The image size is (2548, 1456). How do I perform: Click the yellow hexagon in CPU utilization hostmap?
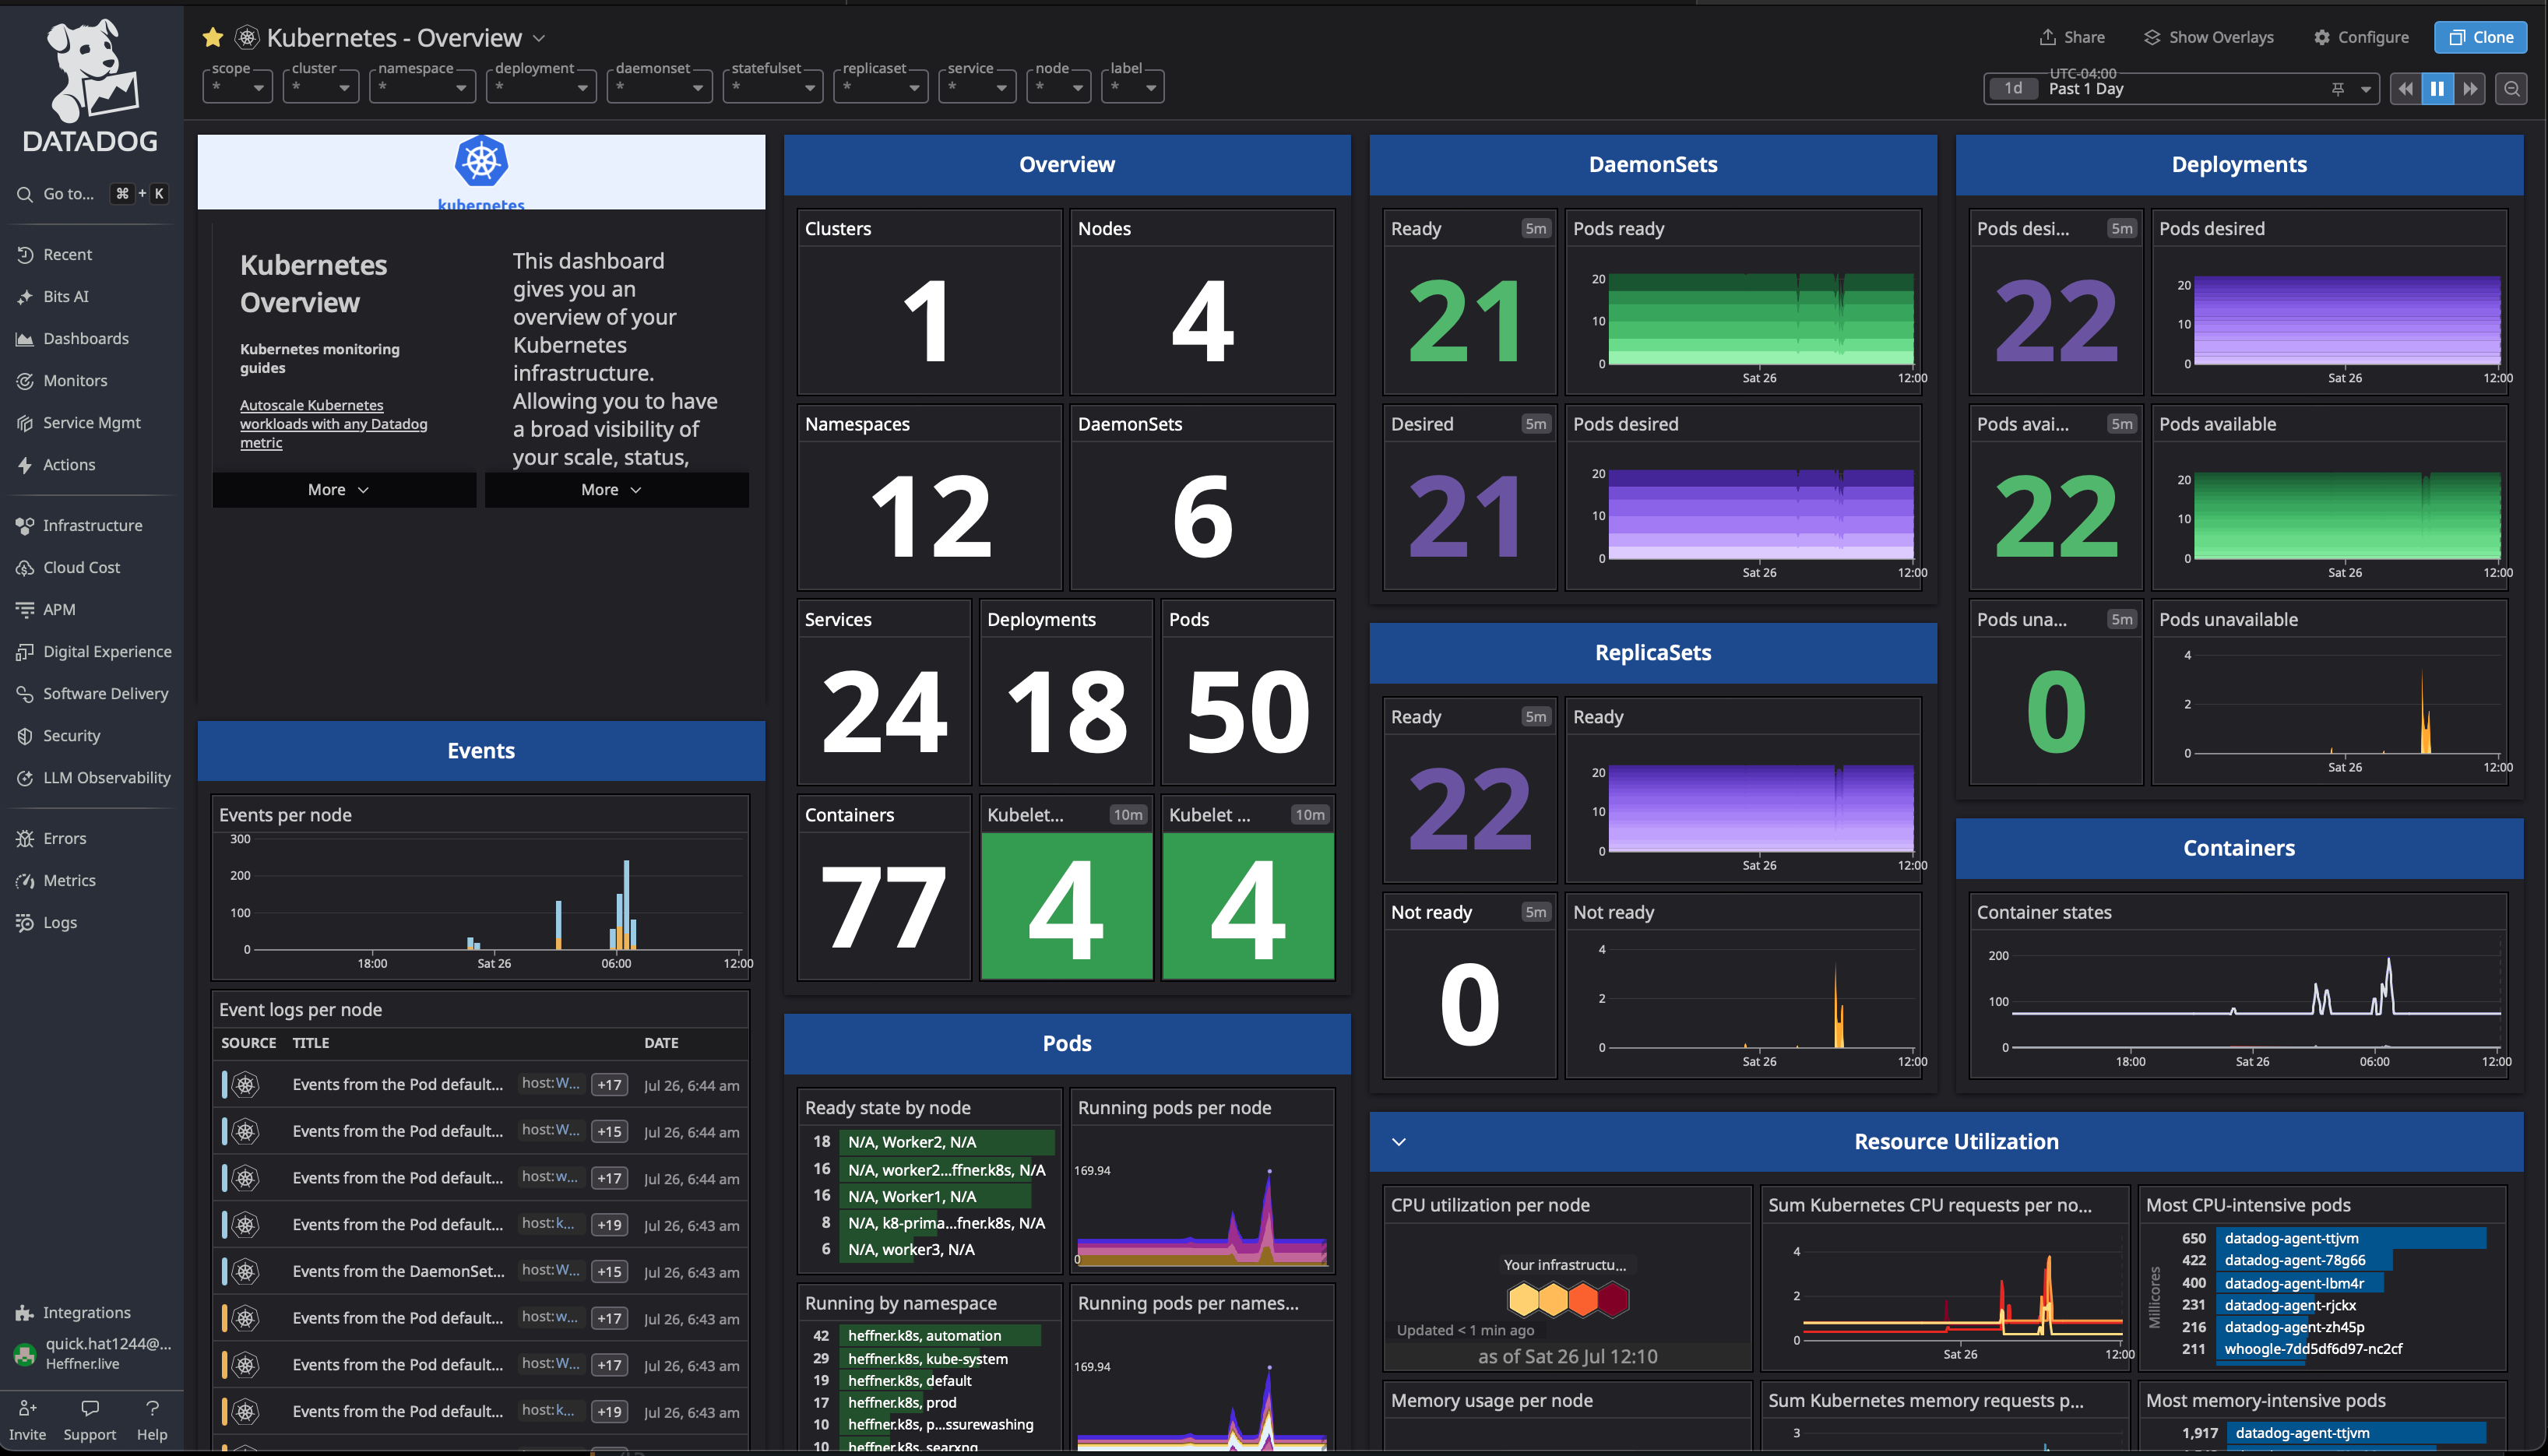[x=1523, y=1299]
